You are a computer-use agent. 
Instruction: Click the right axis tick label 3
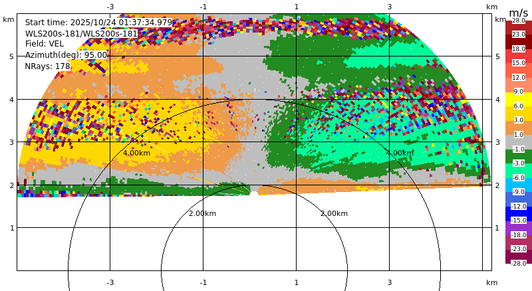(497, 142)
